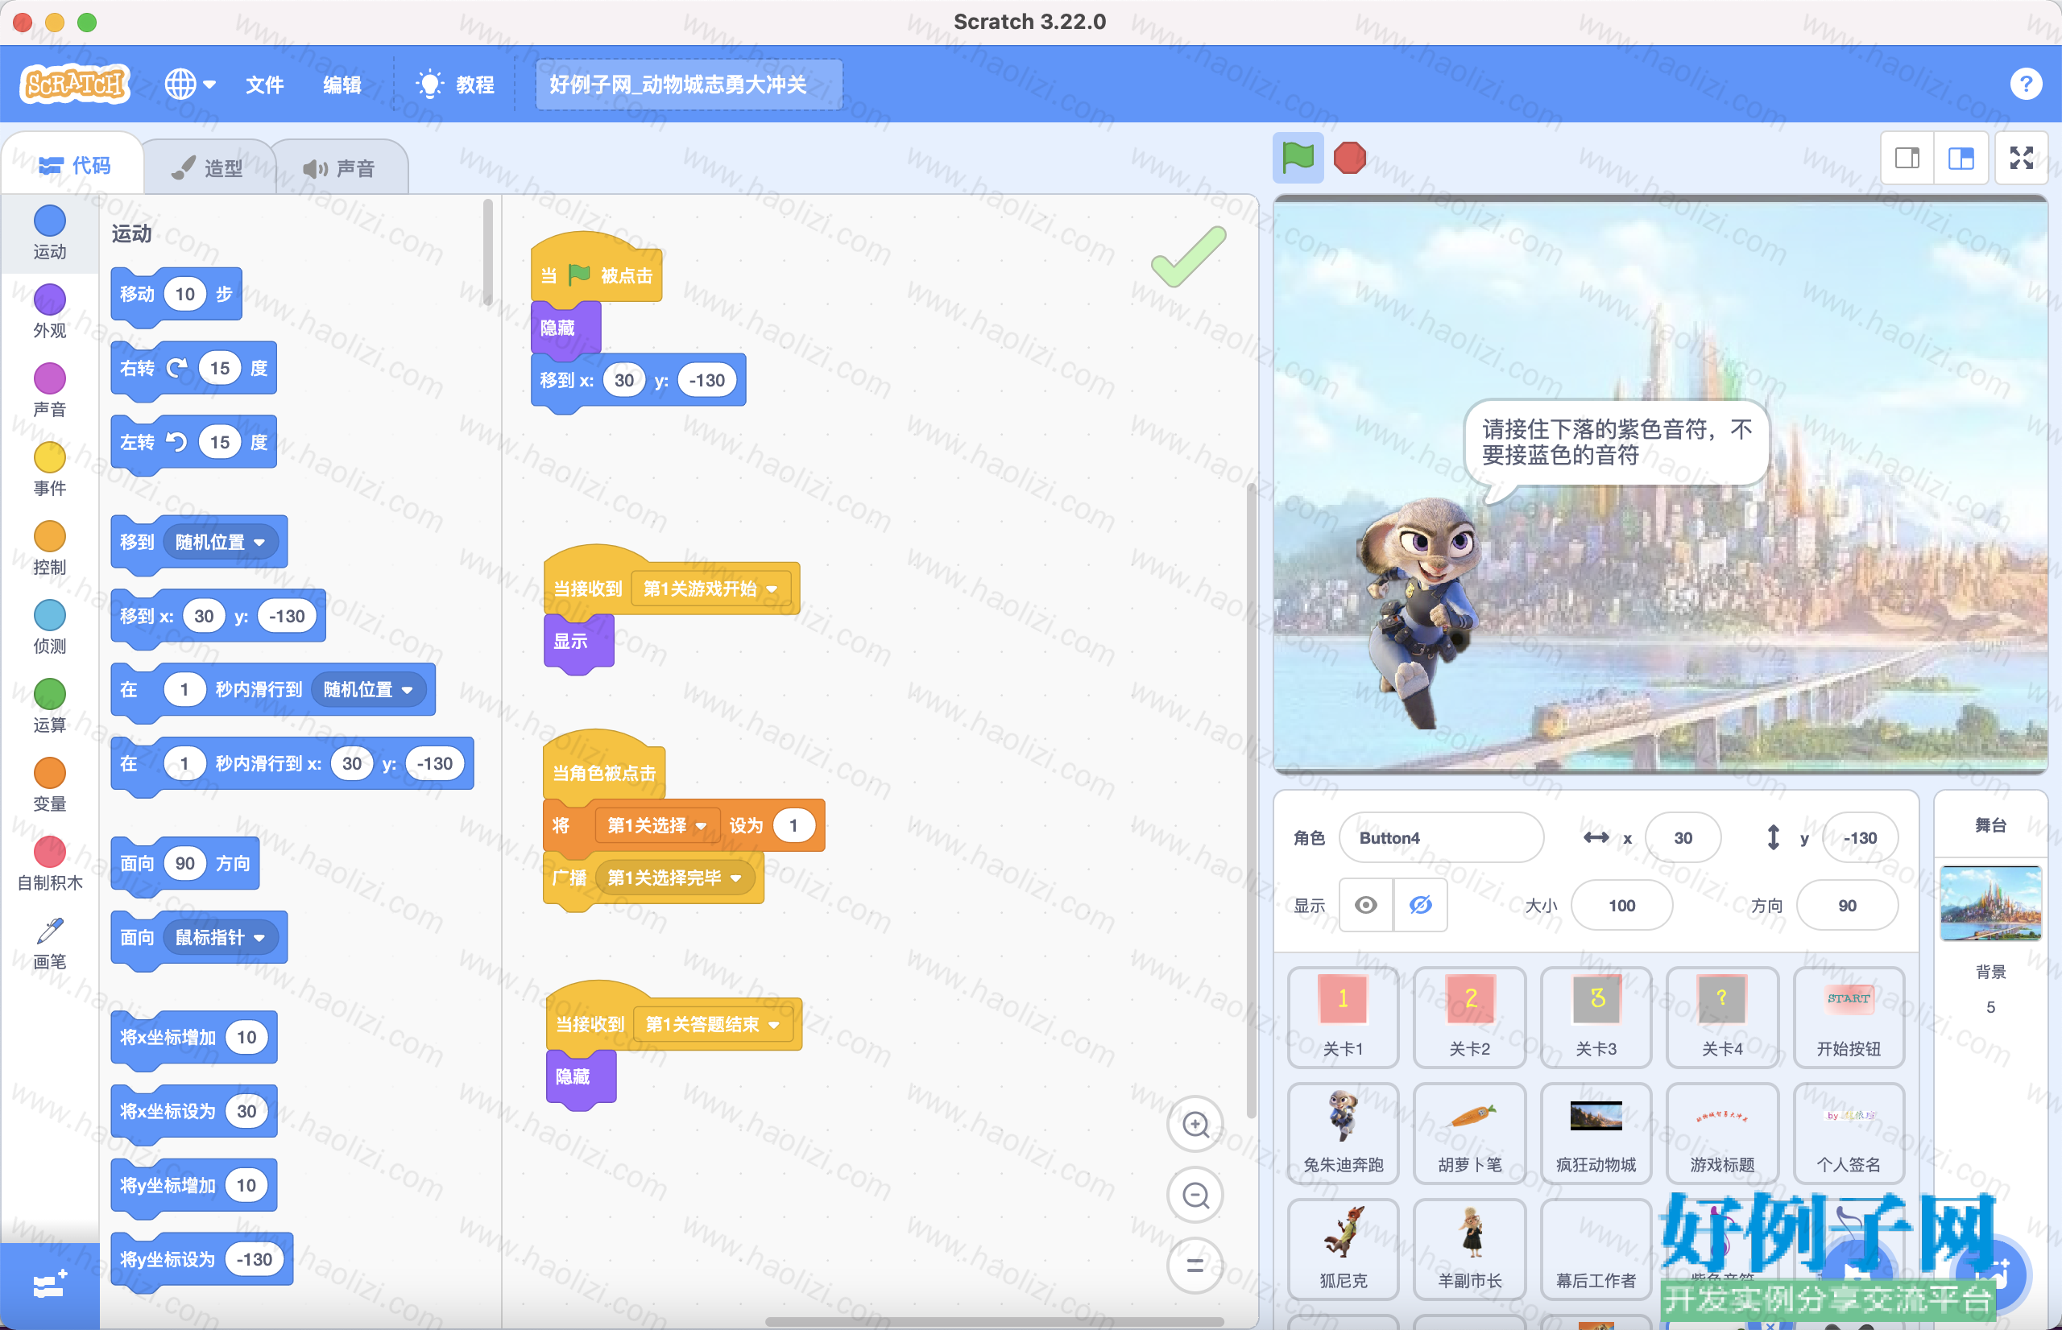Zoom in the code workspace
The image size is (2062, 1330).
tap(1195, 1125)
